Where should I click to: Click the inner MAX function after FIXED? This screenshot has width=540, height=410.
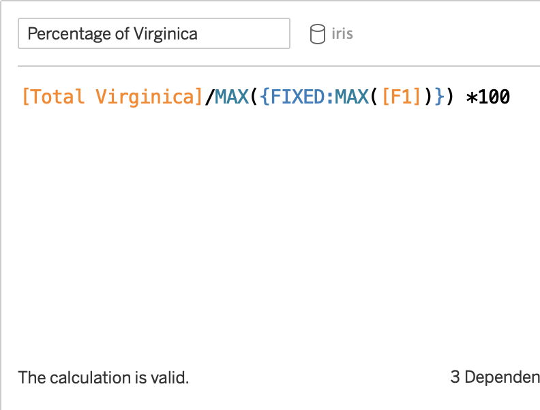tap(351, 97)
